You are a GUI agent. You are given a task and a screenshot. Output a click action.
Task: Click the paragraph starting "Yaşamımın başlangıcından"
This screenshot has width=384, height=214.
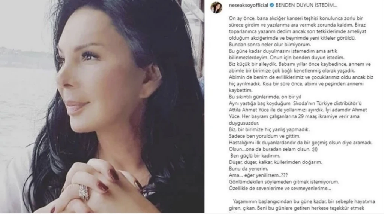tap(302, 205)
